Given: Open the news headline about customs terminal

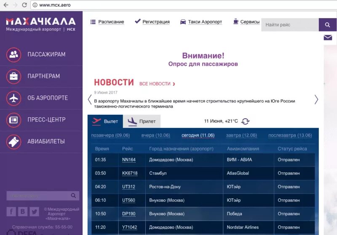Looking at the screenshot, I should coord(195,104).
